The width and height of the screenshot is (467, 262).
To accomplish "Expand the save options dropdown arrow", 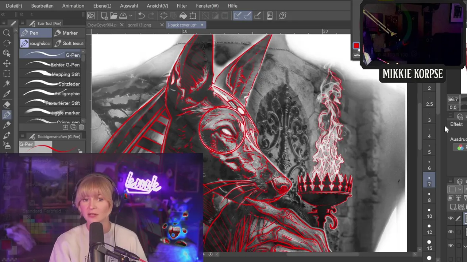I will (x=131, y=16).
